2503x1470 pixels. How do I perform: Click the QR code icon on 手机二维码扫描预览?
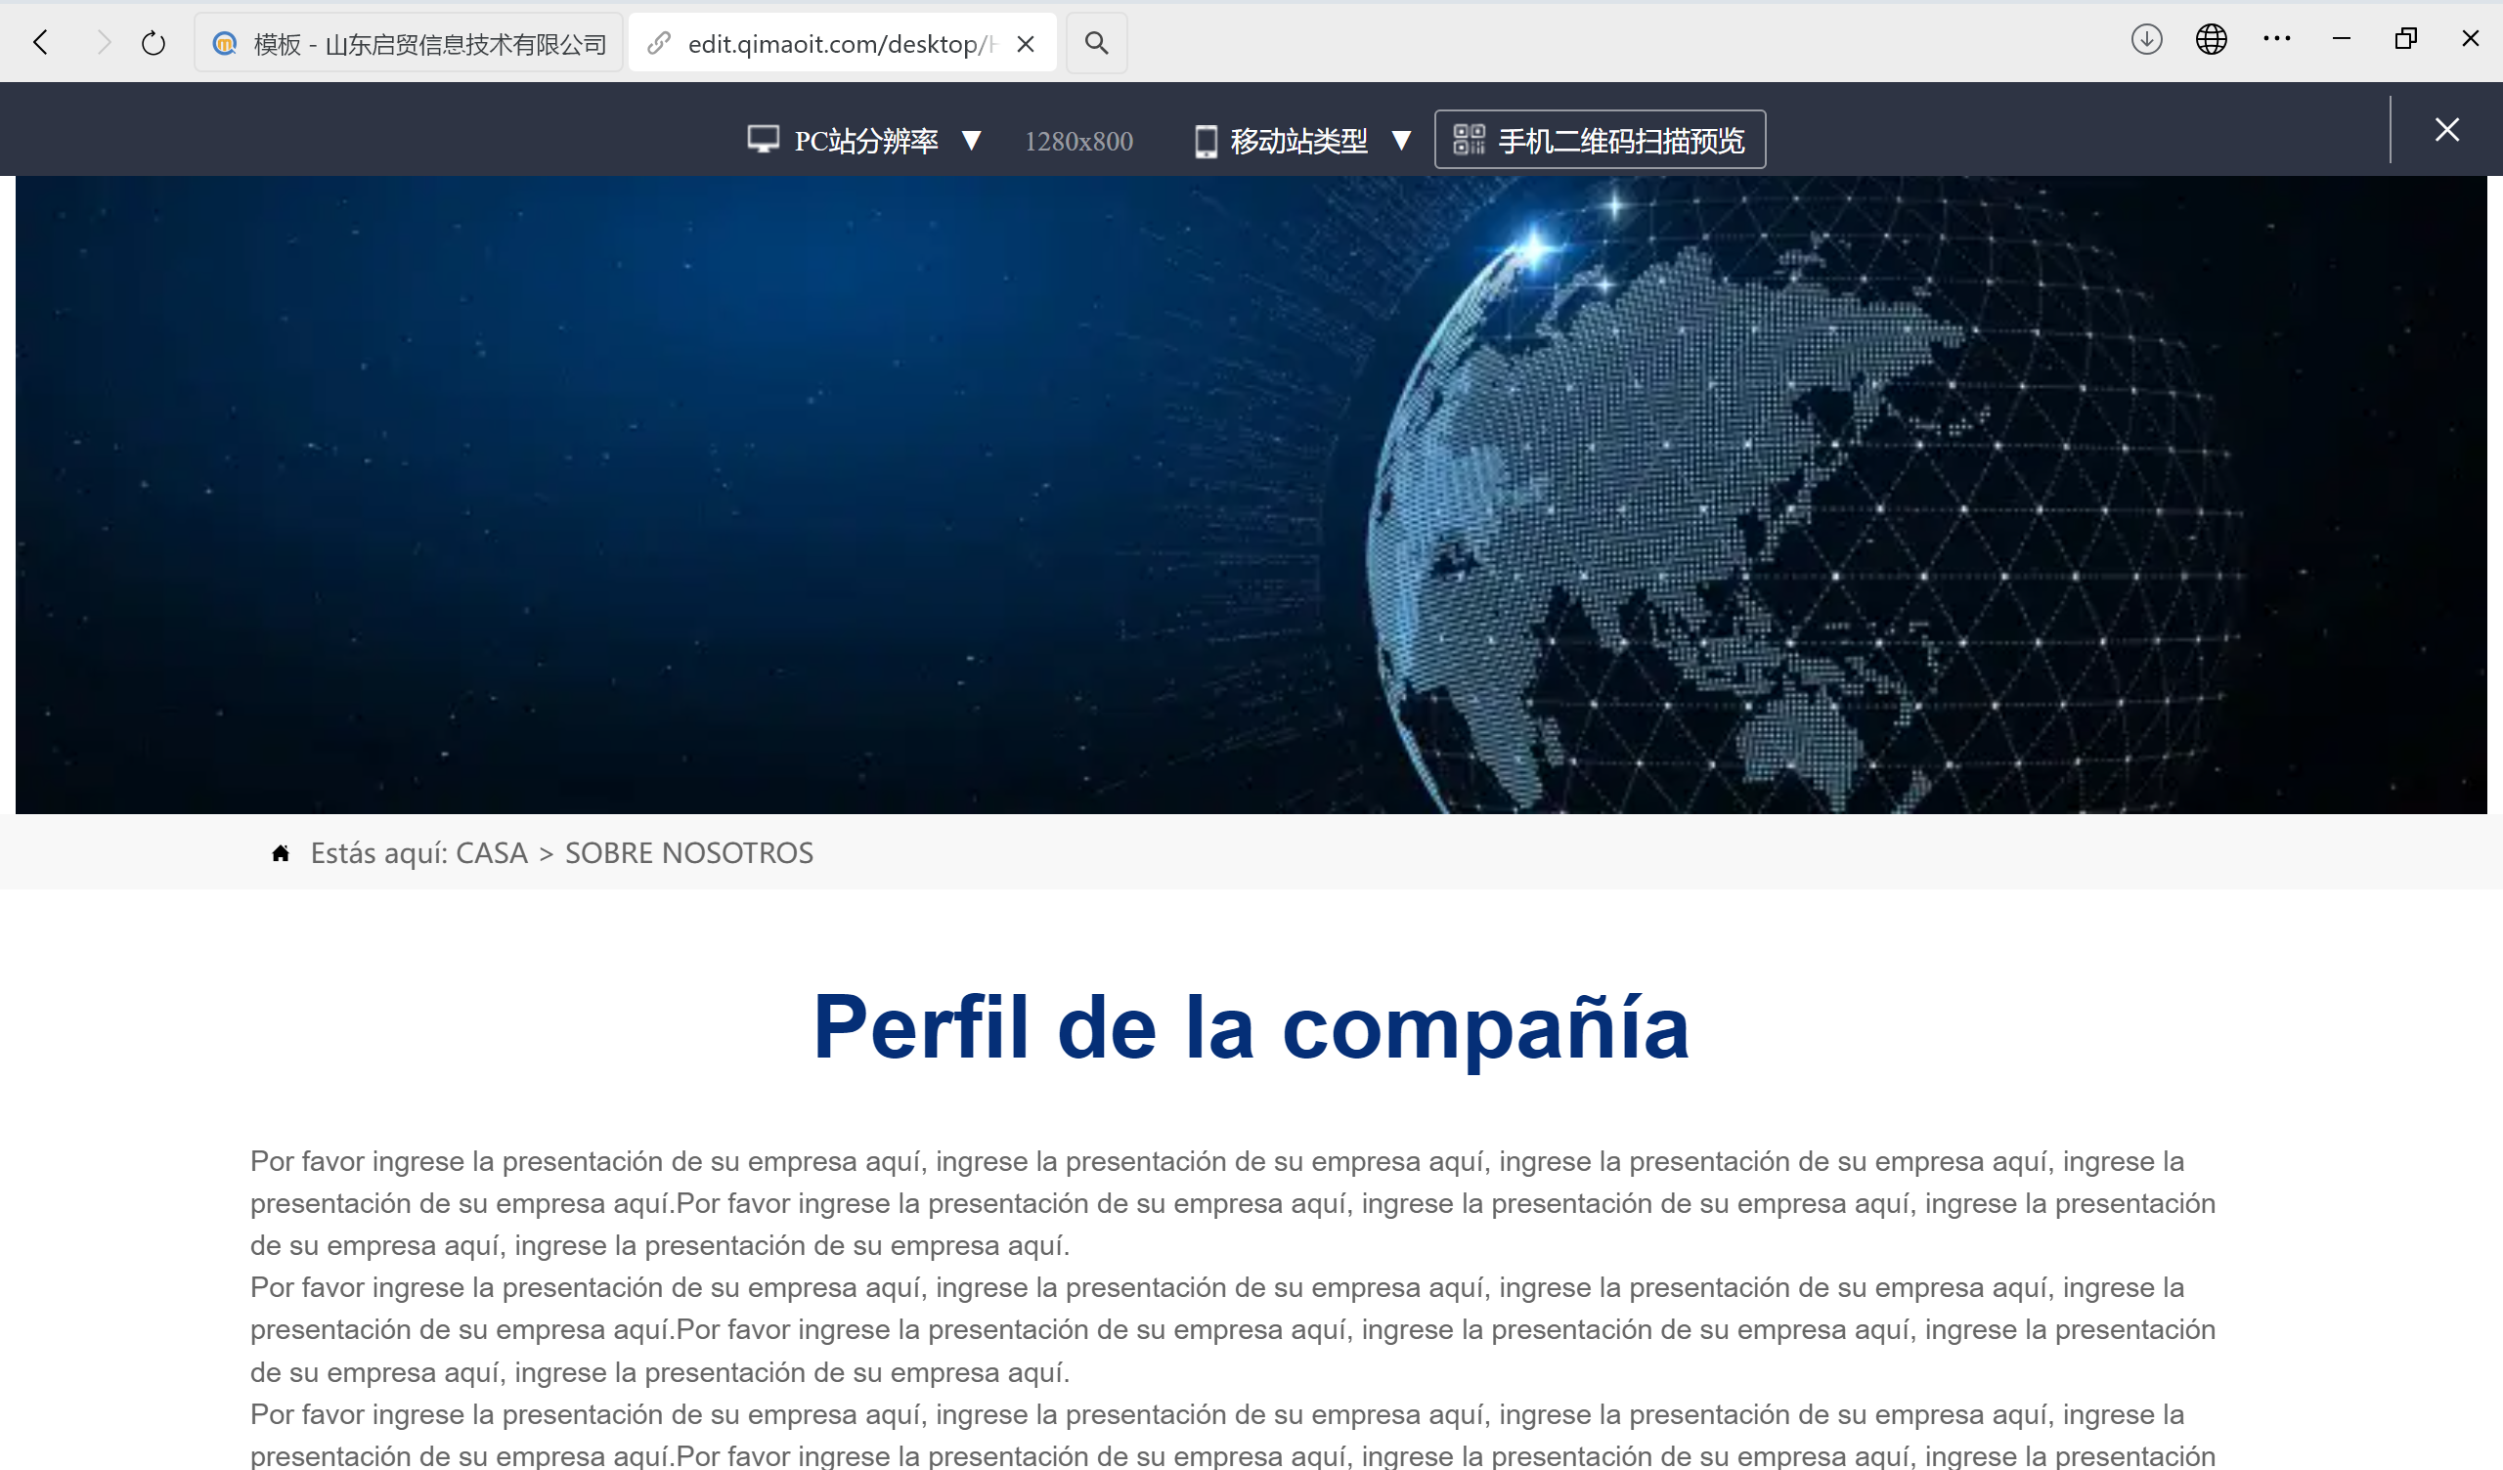(x=1473, y=139)
